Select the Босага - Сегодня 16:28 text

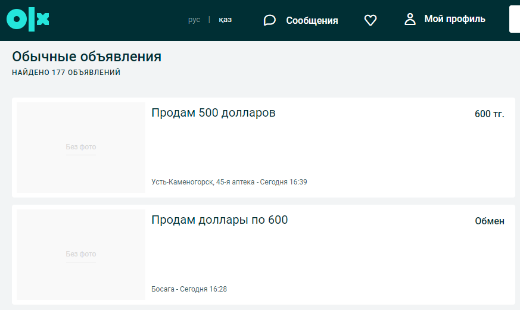tap(189, 289)
